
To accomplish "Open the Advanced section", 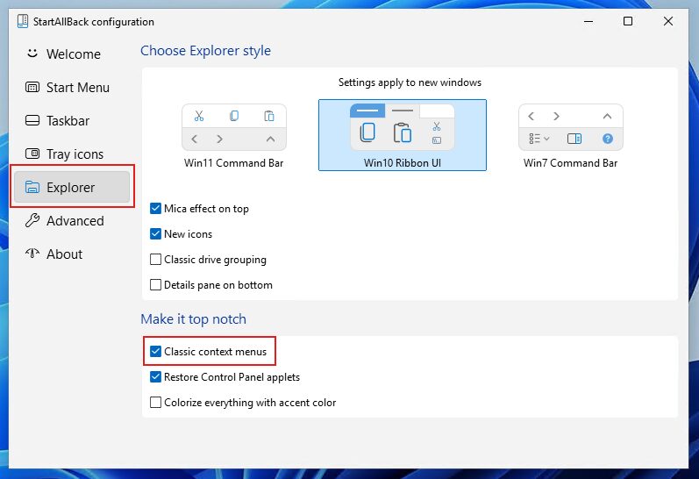I will click(71, 221).
